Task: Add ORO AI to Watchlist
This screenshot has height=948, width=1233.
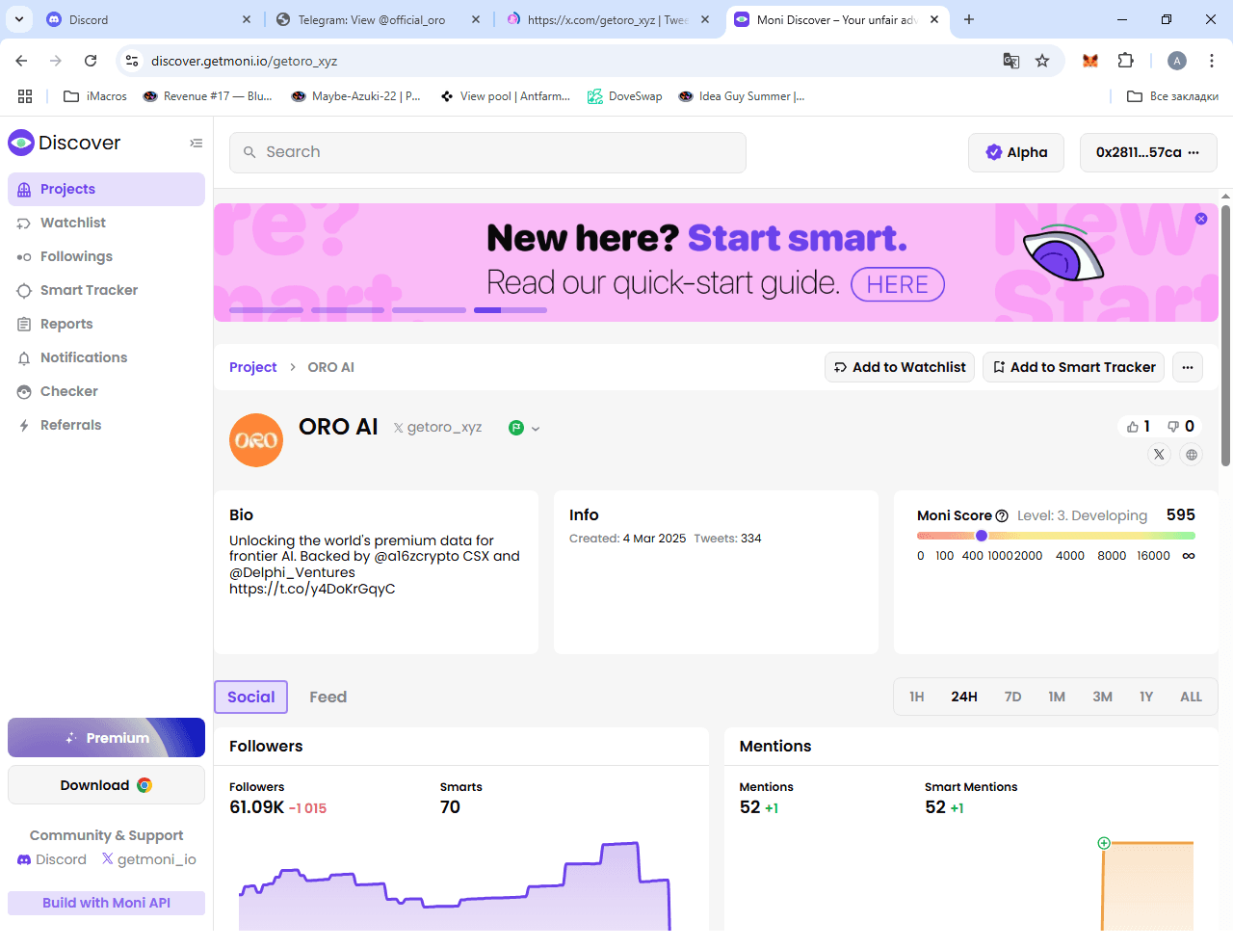Action: [x=900, y=367]
